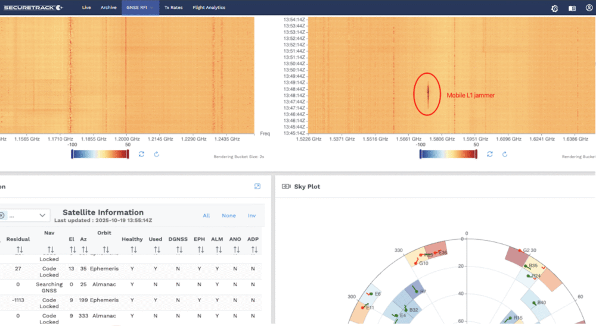Screen dimensions: 596x326
Task: Sort table by Used column
Action: [157, 250]
